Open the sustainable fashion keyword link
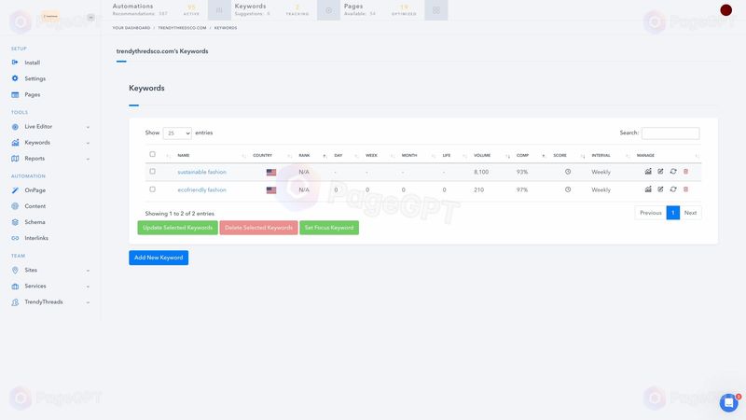Screen dimensions: 746x420 pyautogui.click(x=201, y=172)
